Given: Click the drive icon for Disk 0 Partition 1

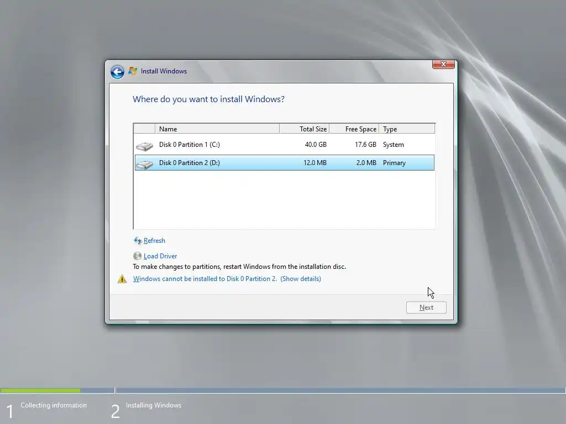Looking at the screenshot, I should [144, 146].
